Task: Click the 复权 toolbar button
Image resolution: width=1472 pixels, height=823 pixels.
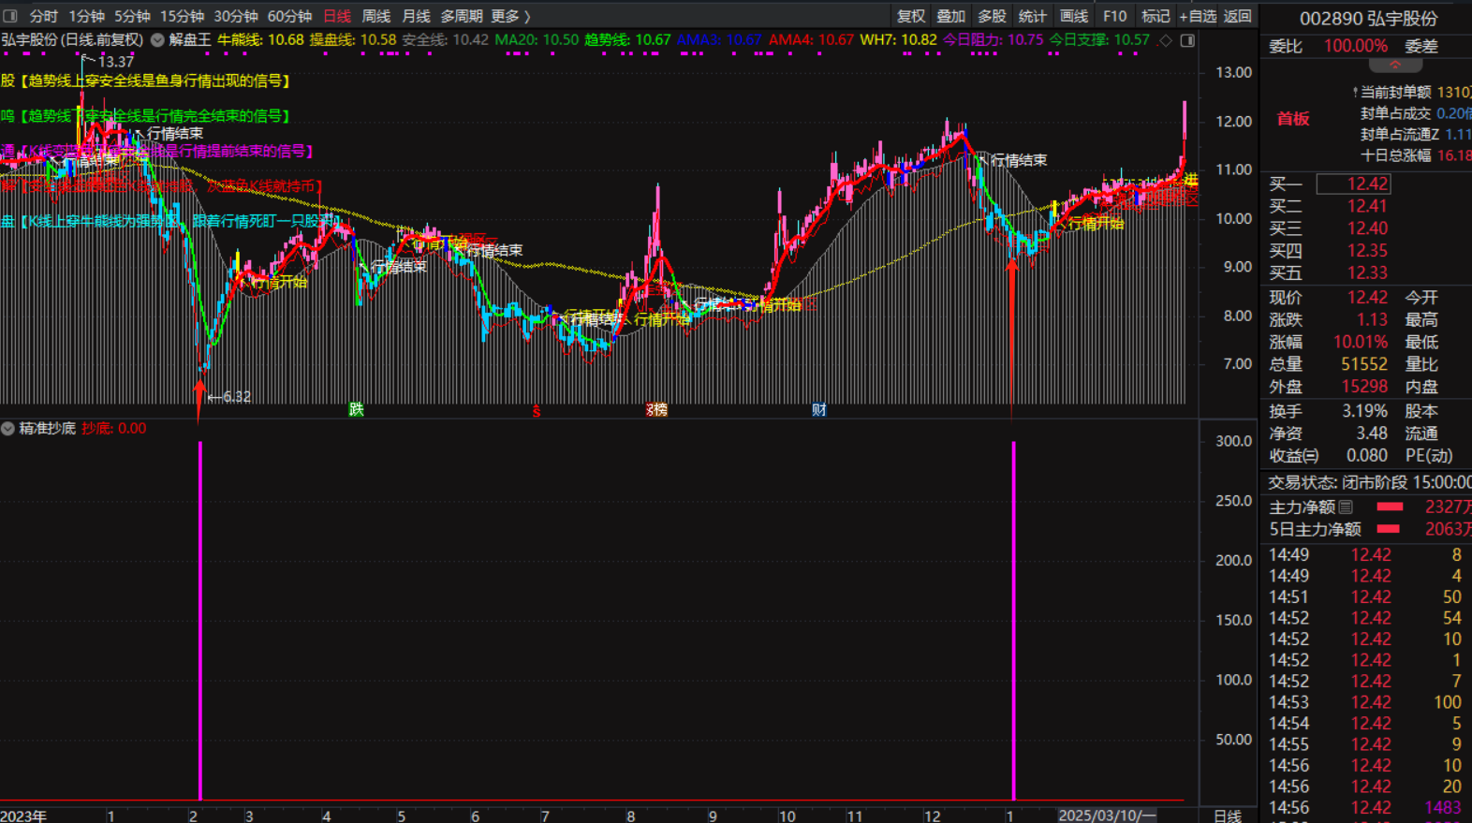Action: point(911,16)
